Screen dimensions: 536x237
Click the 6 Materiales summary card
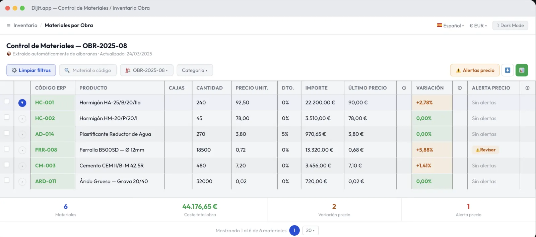[66, 210]
